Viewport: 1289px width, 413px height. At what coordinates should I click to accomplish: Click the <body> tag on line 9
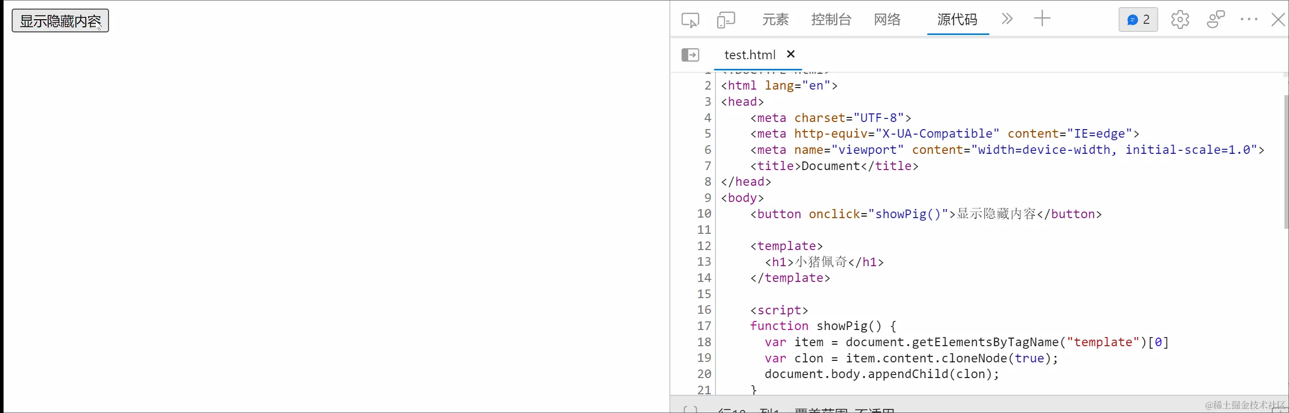click(x=742, y=198)
